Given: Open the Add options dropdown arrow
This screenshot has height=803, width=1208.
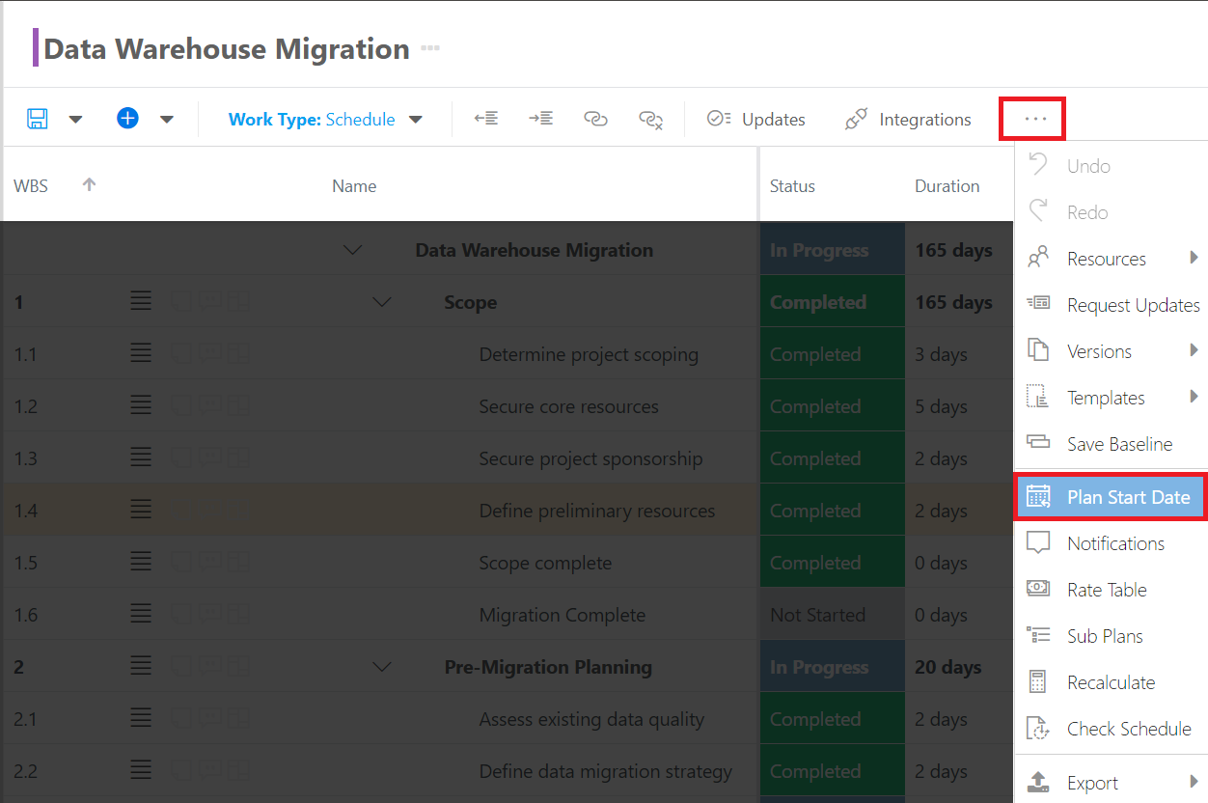Looking at the screenshot, I should (x=167, y=120).
